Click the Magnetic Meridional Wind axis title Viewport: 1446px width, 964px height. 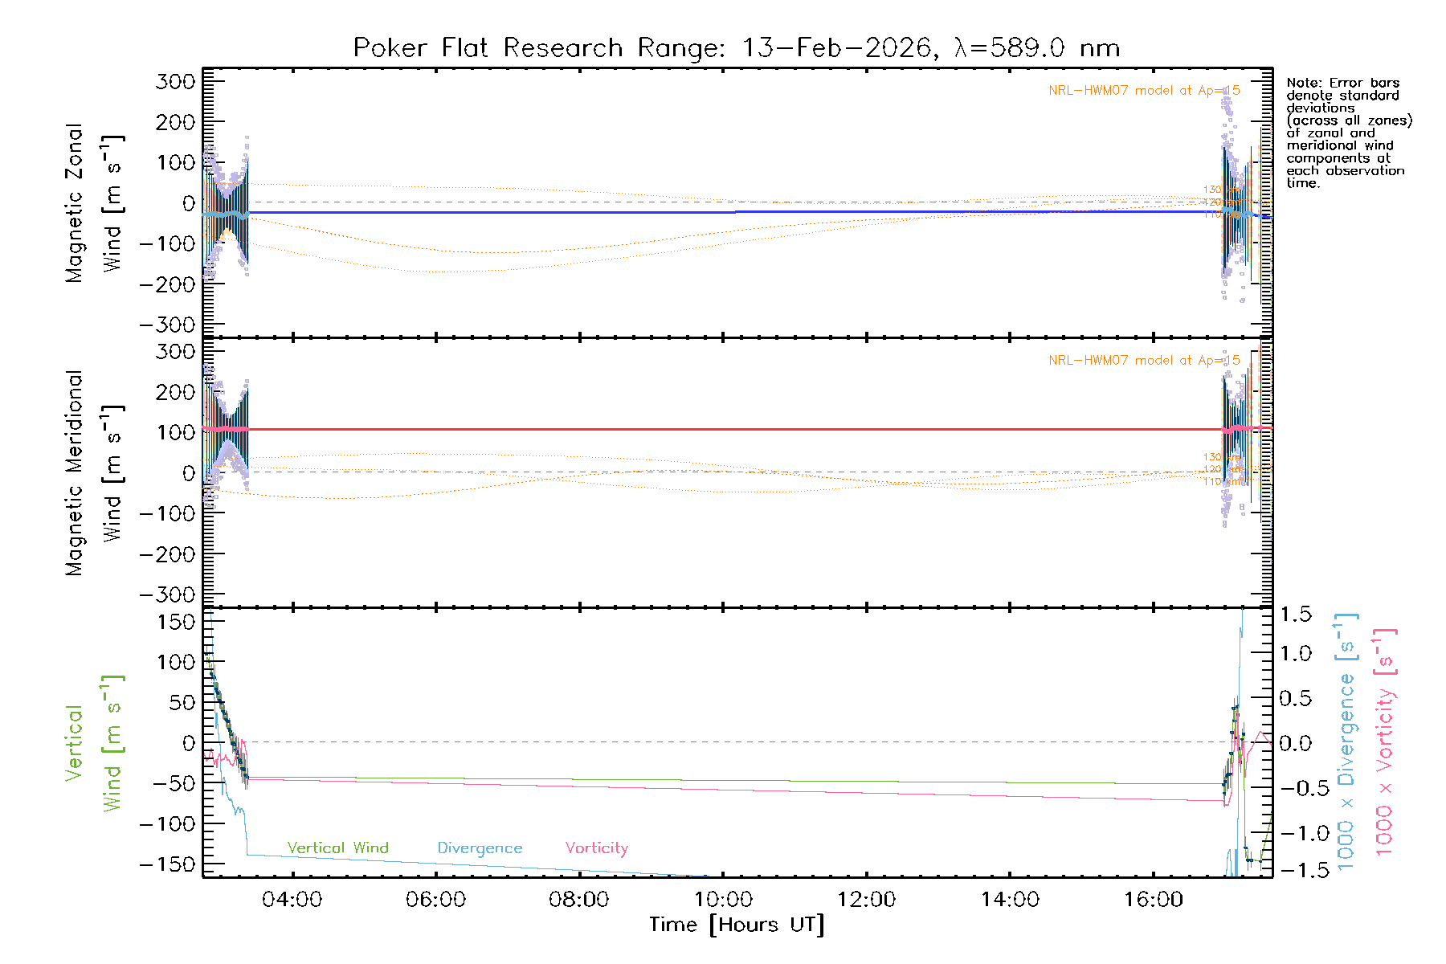pos(94,473)
